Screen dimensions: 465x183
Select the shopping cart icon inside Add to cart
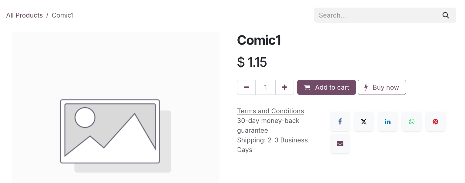(307, 87)
